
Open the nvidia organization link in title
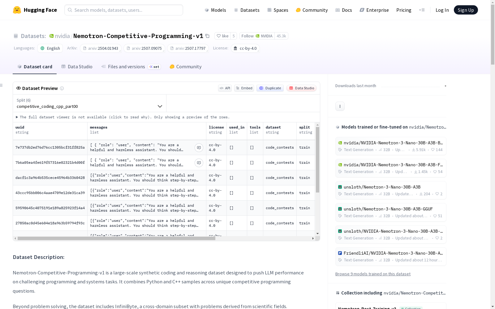coord(62,36)
